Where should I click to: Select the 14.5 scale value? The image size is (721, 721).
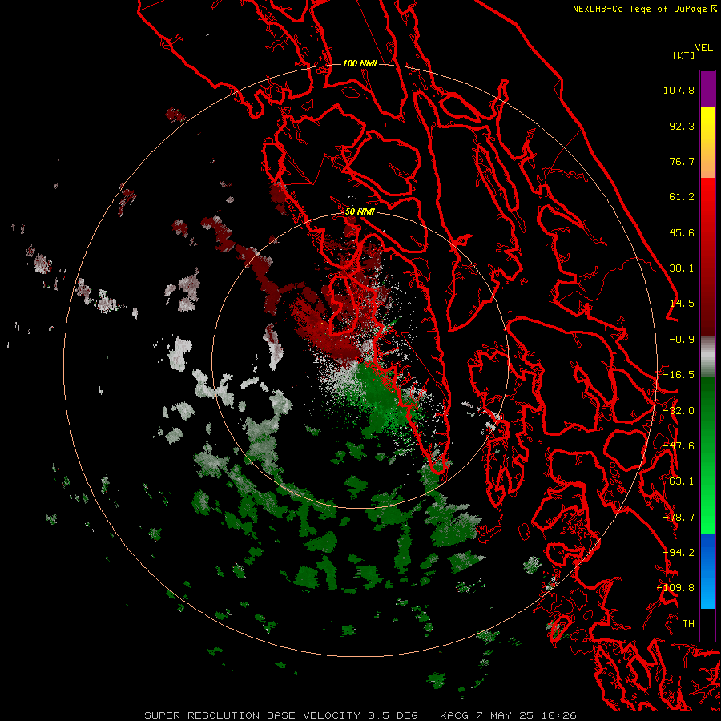682,304
